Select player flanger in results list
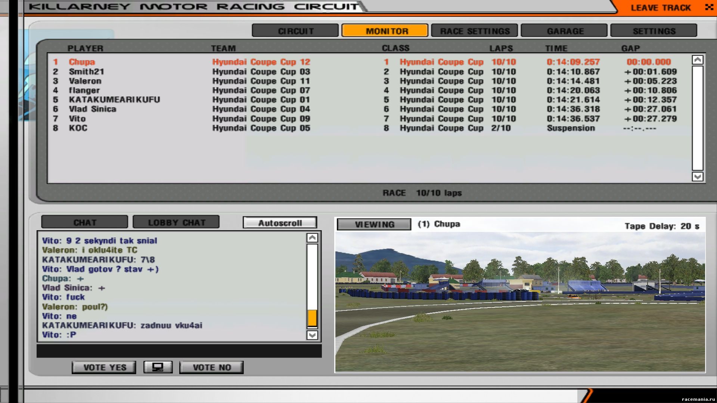This screenshot has width=717, height=403. [x=84, y=90]
